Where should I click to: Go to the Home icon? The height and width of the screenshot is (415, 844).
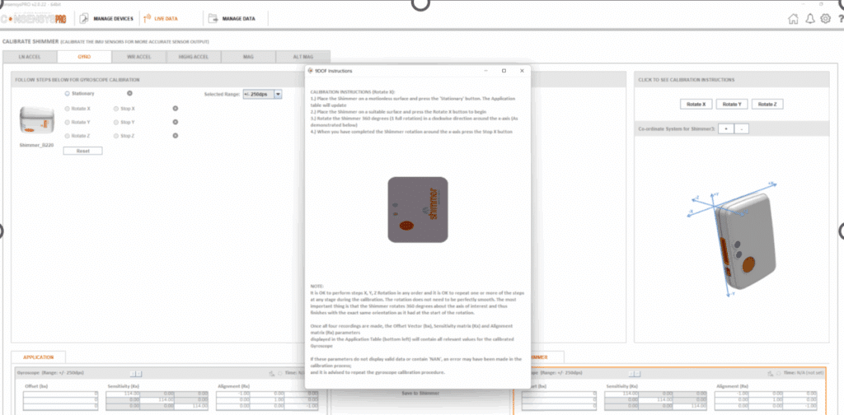(793, 19)
